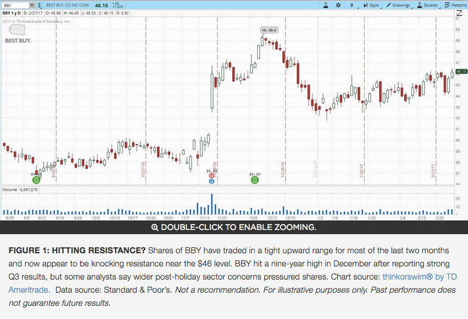Open the D timeframe aggregation dropdown

pos(352,5)
